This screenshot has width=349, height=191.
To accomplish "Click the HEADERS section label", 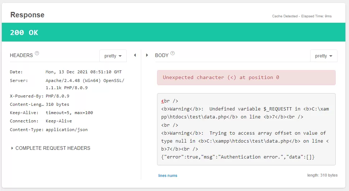I will tap(21, 55).
